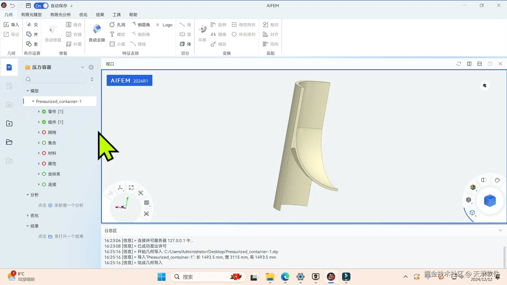Click the color palette icon in viewport
This screenshot has width=507, height=285.
pos(497,180)
